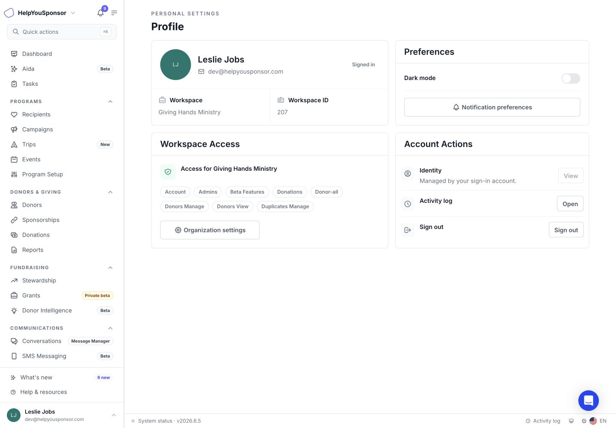Open Grants in the sidebar
The width and height of the screenshot is (616, 428).
tap(62, 295)
